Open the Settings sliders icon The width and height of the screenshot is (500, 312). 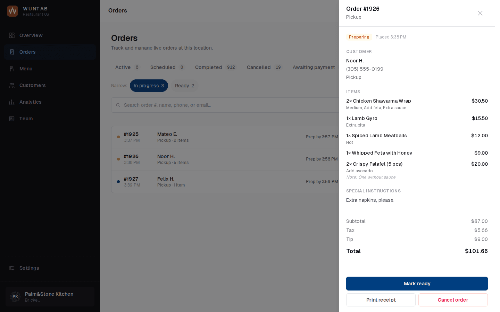tap(12, 268)
